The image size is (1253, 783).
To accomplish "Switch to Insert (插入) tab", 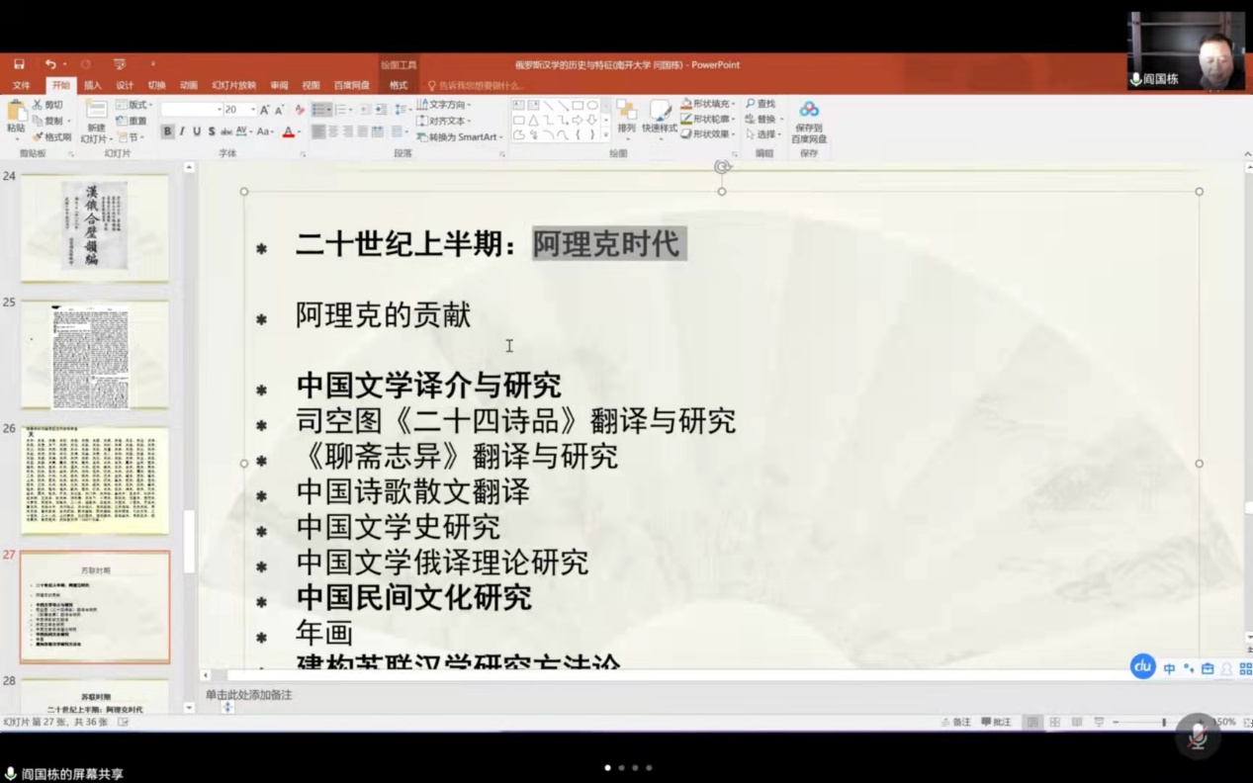I will coord(93,86).
